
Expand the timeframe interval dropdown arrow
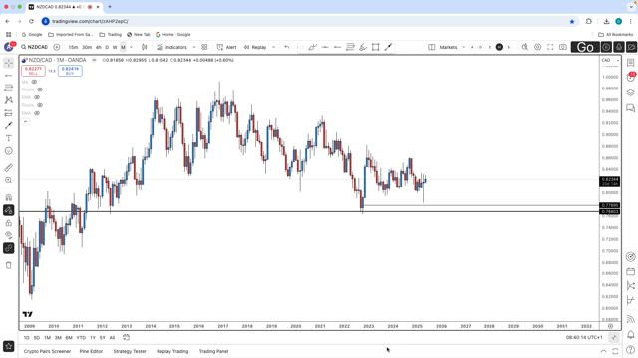(131, 47)
